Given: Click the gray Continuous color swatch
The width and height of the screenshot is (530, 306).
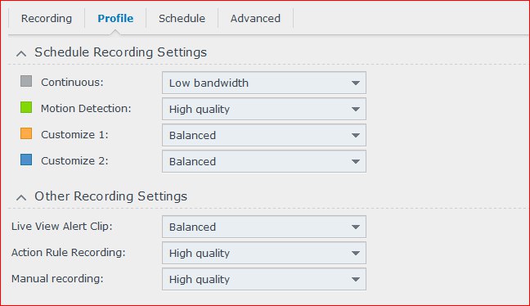Looking at the screenshot, I should click(x=26, y=81).
